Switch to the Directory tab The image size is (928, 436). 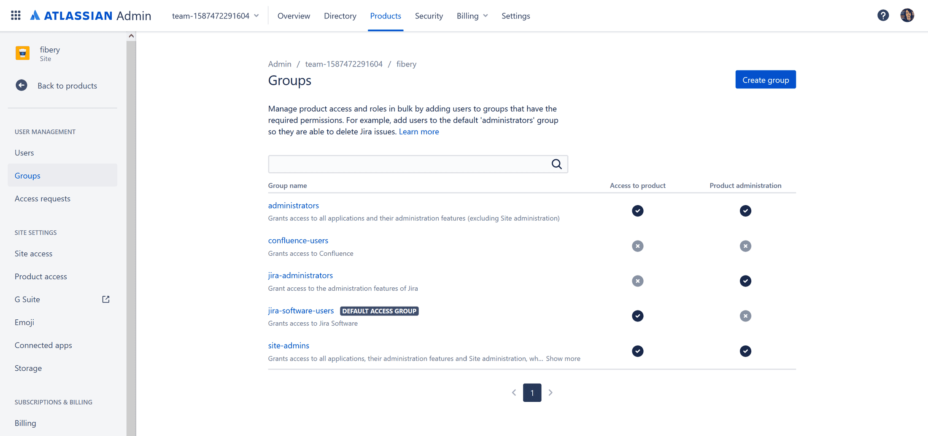click(x=340, y=16)
